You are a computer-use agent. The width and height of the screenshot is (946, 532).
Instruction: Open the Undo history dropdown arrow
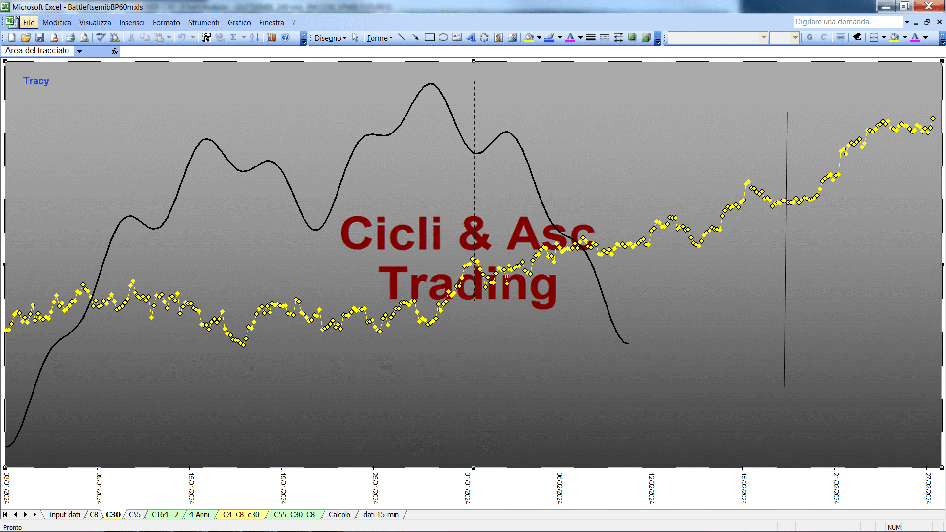193,37
